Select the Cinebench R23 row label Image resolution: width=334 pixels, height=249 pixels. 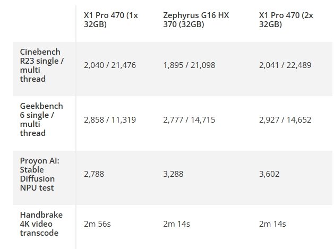point(40,65)
